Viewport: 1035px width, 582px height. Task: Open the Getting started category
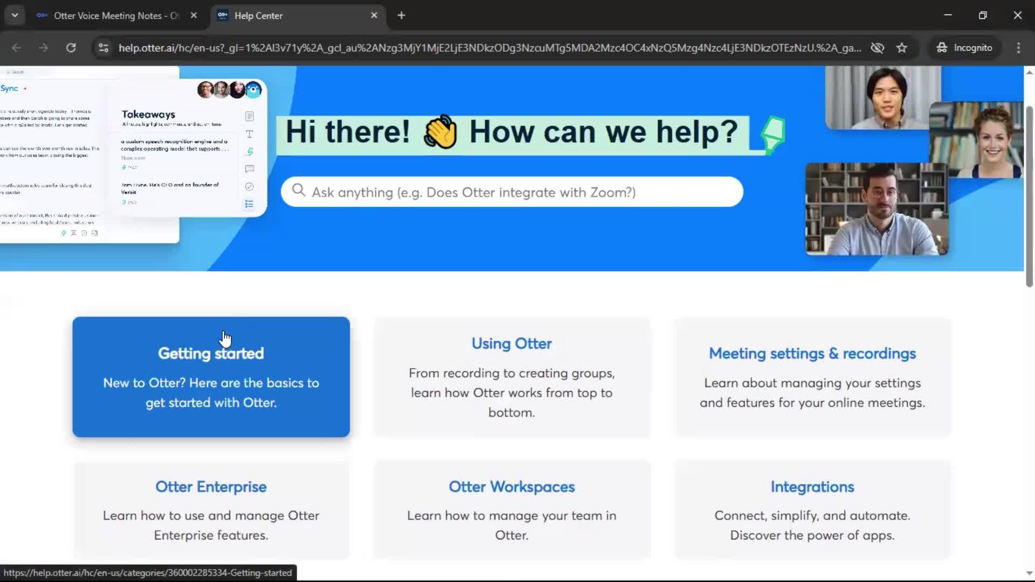point(211,377)
